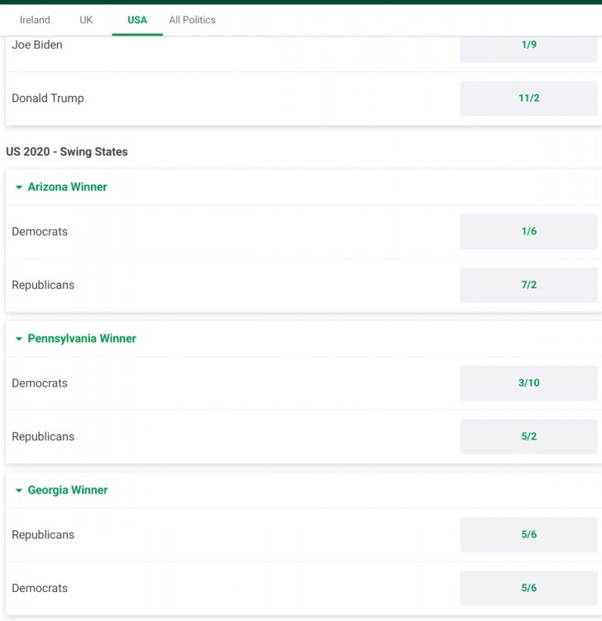Viewport: 602px width, 621px height.
Task: Select Donald Trump 11/2 odds button
Action: pyautogui.click(x=528, y=98)
